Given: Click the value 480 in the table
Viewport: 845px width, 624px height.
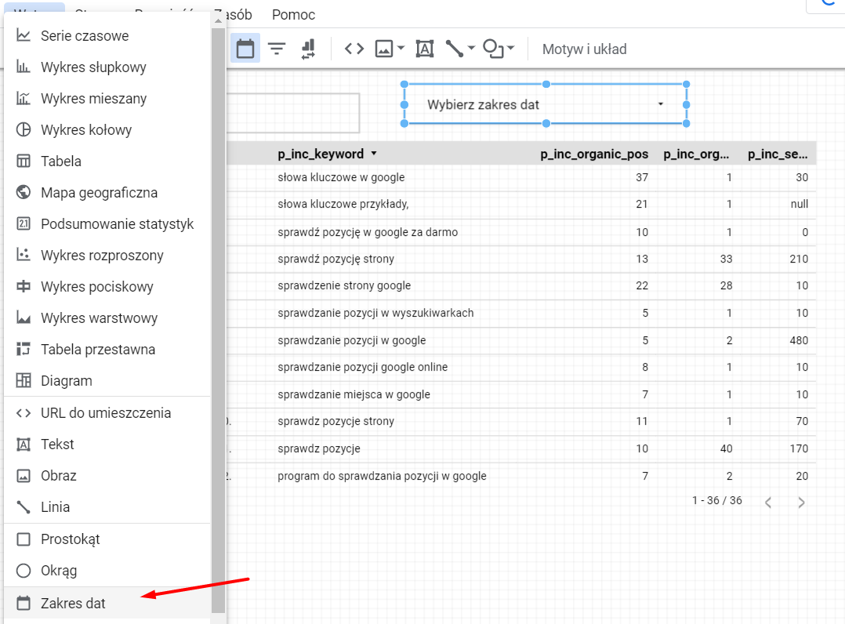Looking at the screenshot, I should click(799, 340).
